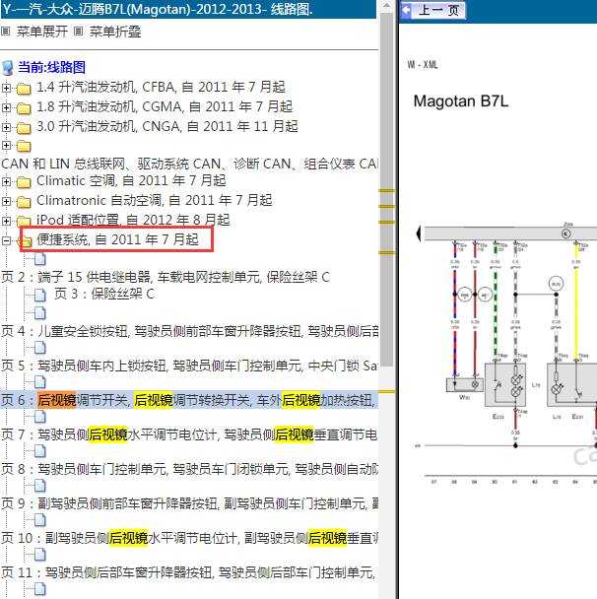Click the W - XML label text
Viewport: 597px width, 599px height.
(423, 65)
